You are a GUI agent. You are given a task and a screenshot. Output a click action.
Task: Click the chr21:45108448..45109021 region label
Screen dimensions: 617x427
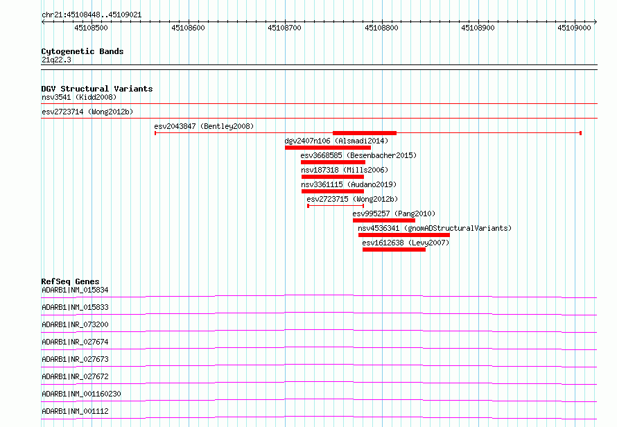pos(92,15)
